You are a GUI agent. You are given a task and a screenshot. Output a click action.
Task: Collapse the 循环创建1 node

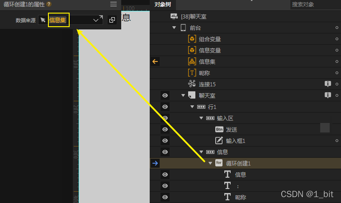click(210, 163)
